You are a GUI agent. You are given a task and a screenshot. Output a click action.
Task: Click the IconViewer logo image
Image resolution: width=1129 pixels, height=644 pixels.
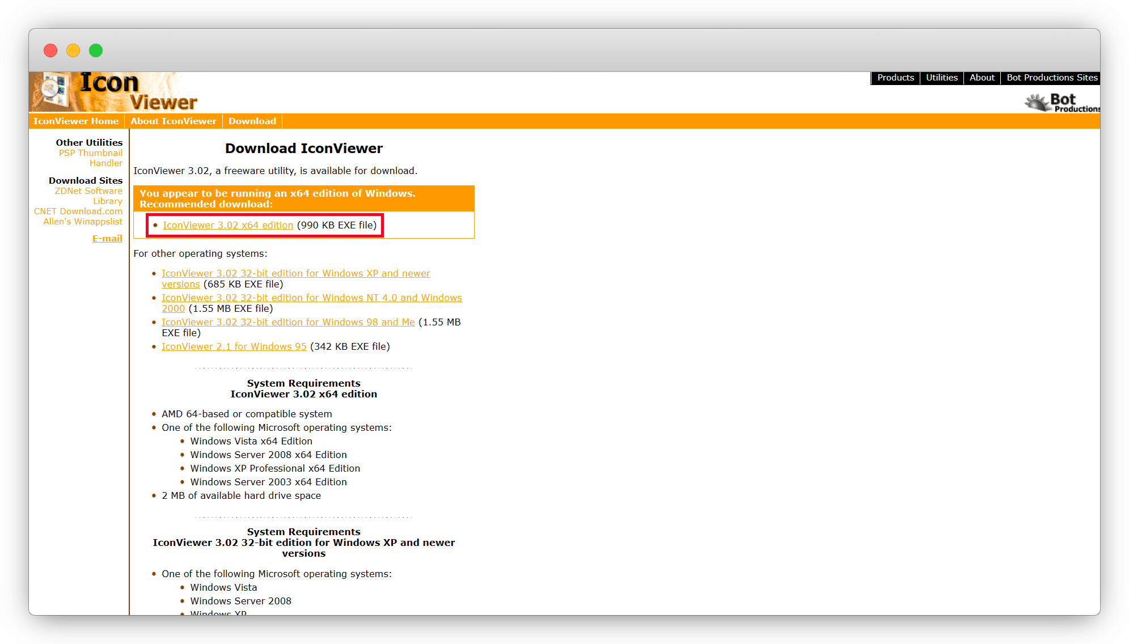[x=113, y=92]
